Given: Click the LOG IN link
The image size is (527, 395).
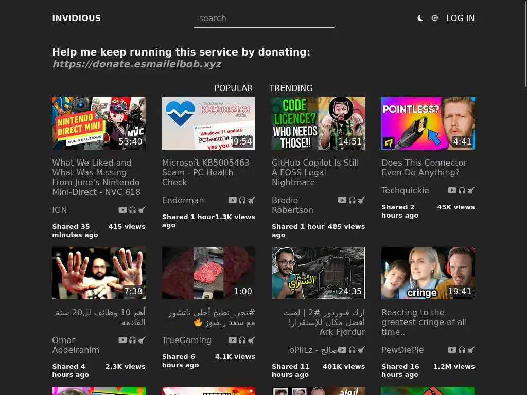Looking at the screenshot, I should click(461, 18).
